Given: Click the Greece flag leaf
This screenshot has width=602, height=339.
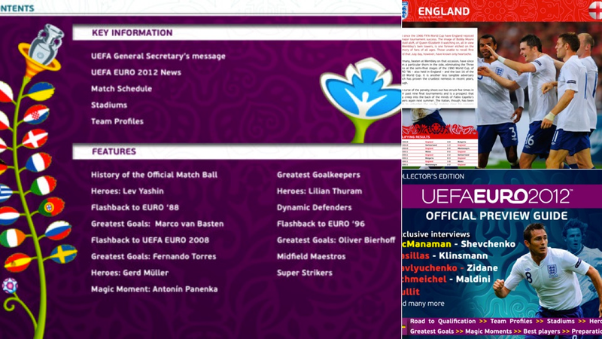Looking at the screenshot, I should click(x=5, y=194).
